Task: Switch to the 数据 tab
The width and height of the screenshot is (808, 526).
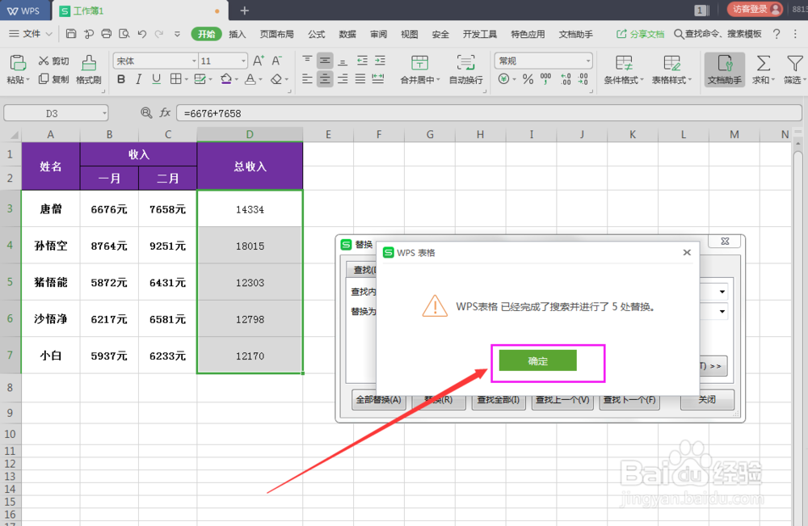Action: [x=347, y=34]
